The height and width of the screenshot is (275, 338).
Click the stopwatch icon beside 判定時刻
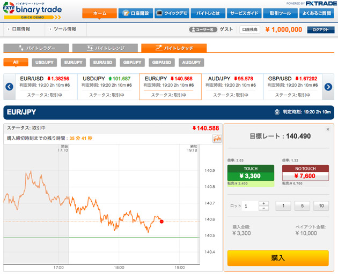(277, 112)
